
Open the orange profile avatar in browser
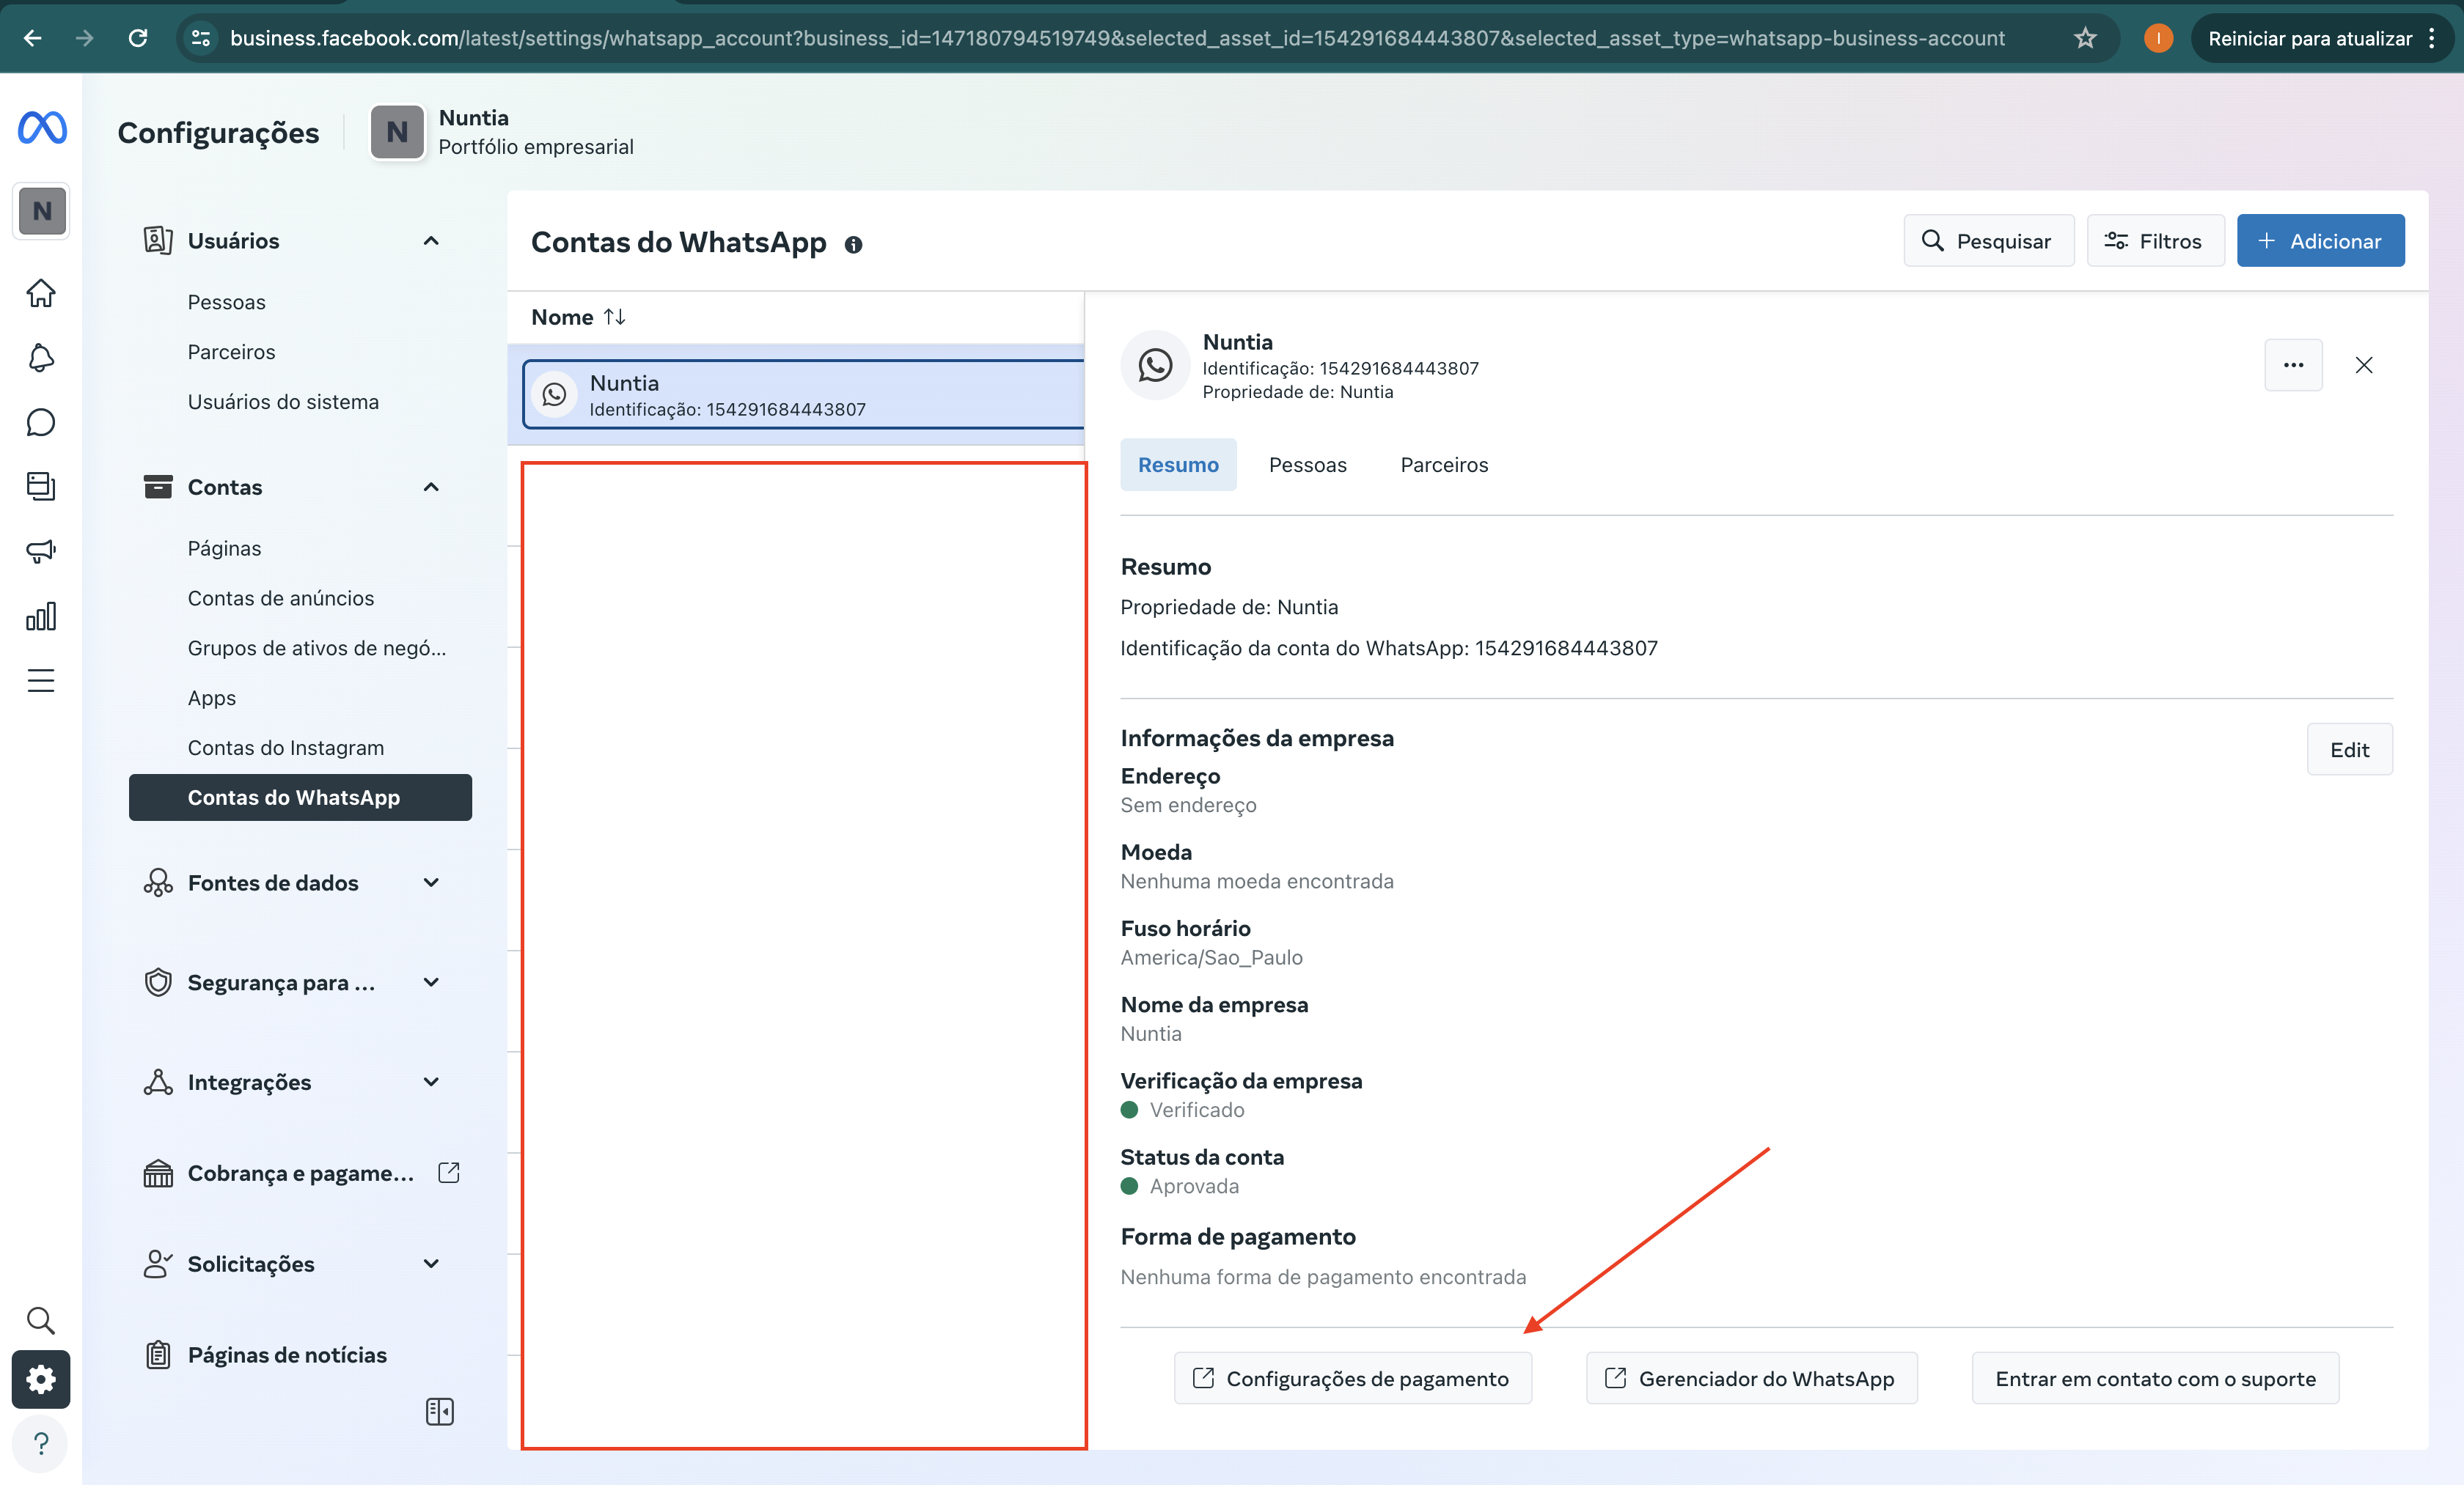pyautogui.click(x=2158, y=38)
